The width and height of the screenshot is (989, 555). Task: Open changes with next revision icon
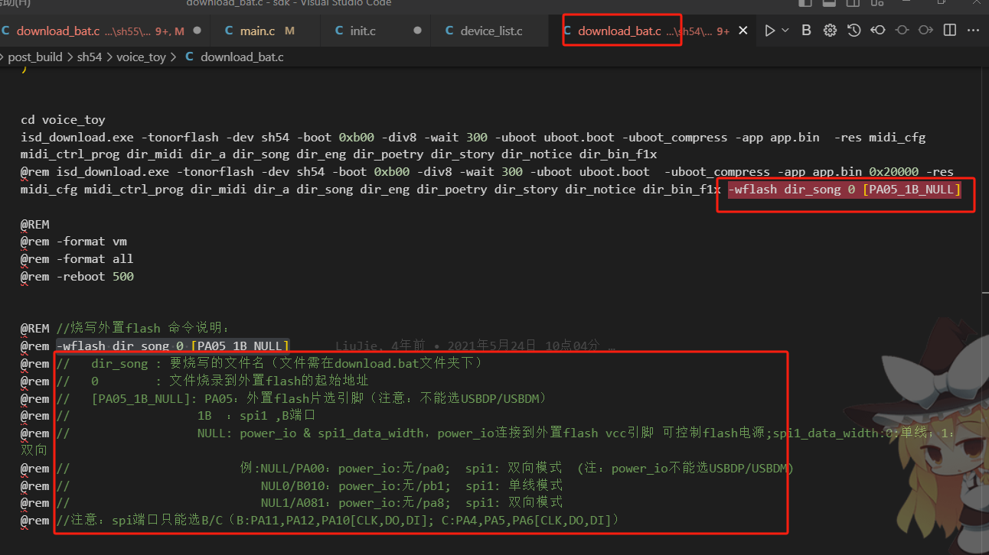[x=925, y=31]
